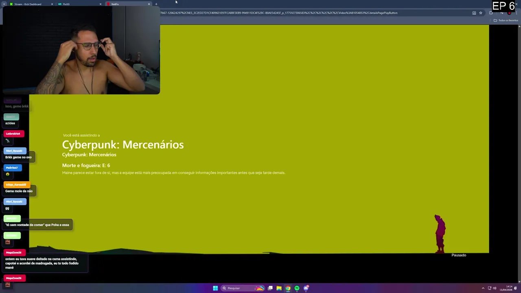Install app icon in address bar
The height and width of the screenshot is (293, 521).
point(474,13)
